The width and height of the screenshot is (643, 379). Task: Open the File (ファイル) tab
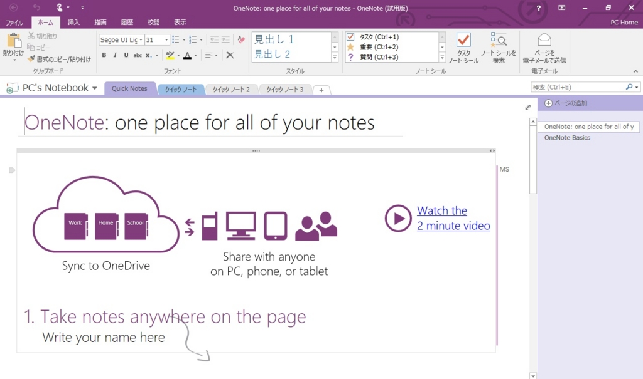coord(14,23)
